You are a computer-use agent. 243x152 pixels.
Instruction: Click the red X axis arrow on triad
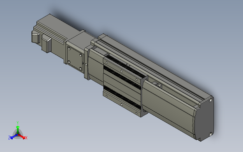click(22, 136)
